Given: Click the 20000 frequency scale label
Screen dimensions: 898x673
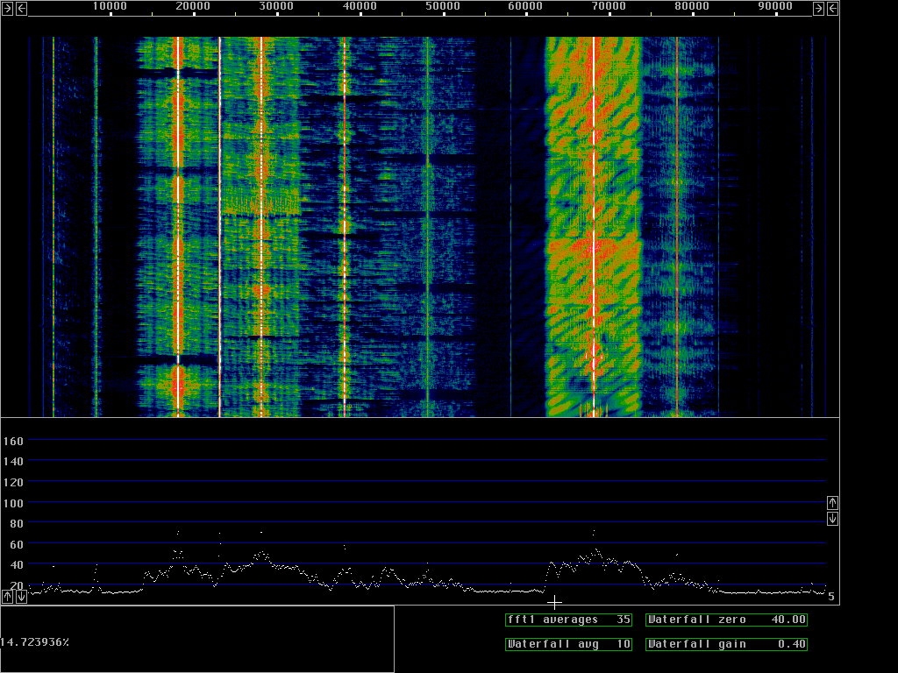Looking at the screenshot, I should (193, 6).
